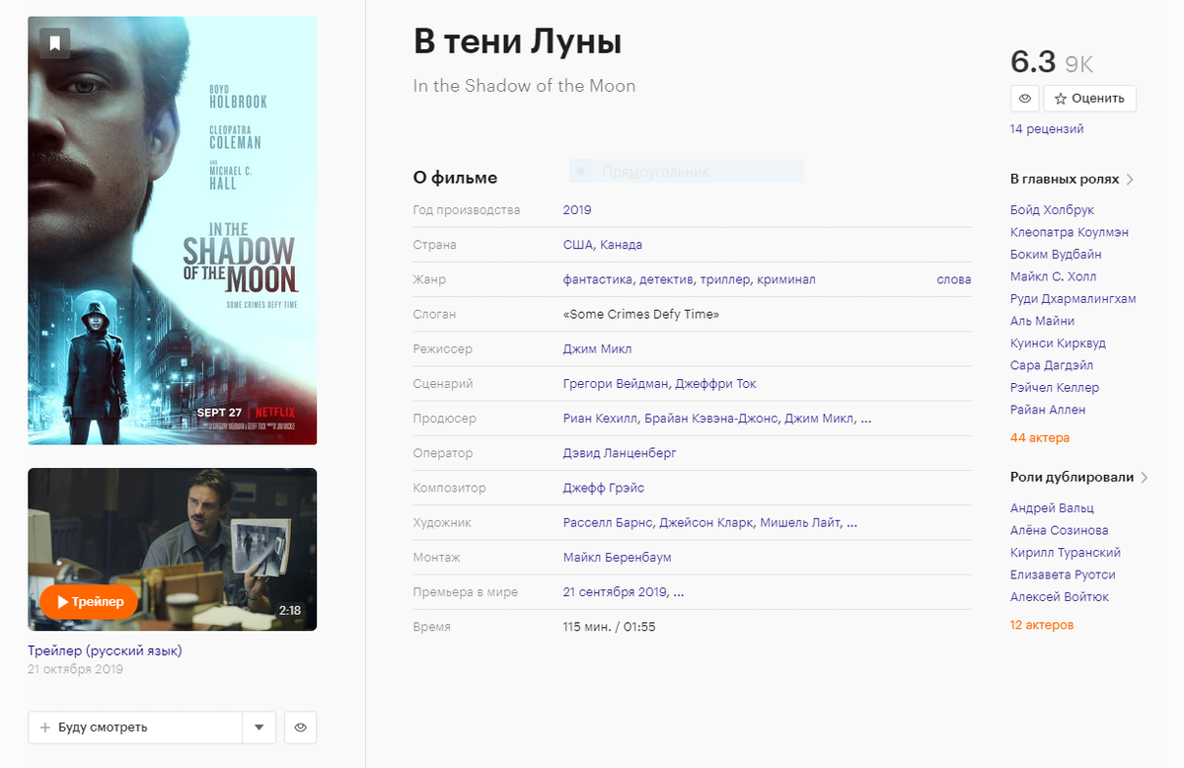
Task: Click the В главных ролях heading
Action: pos(1065,180)
